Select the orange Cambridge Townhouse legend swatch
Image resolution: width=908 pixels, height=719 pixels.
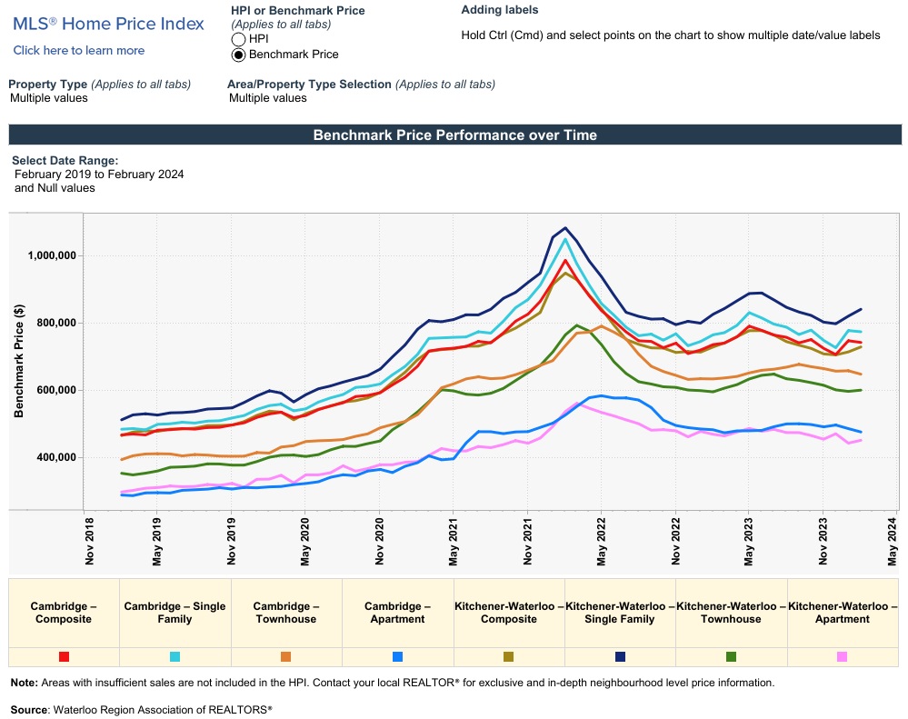pos(286,656)
